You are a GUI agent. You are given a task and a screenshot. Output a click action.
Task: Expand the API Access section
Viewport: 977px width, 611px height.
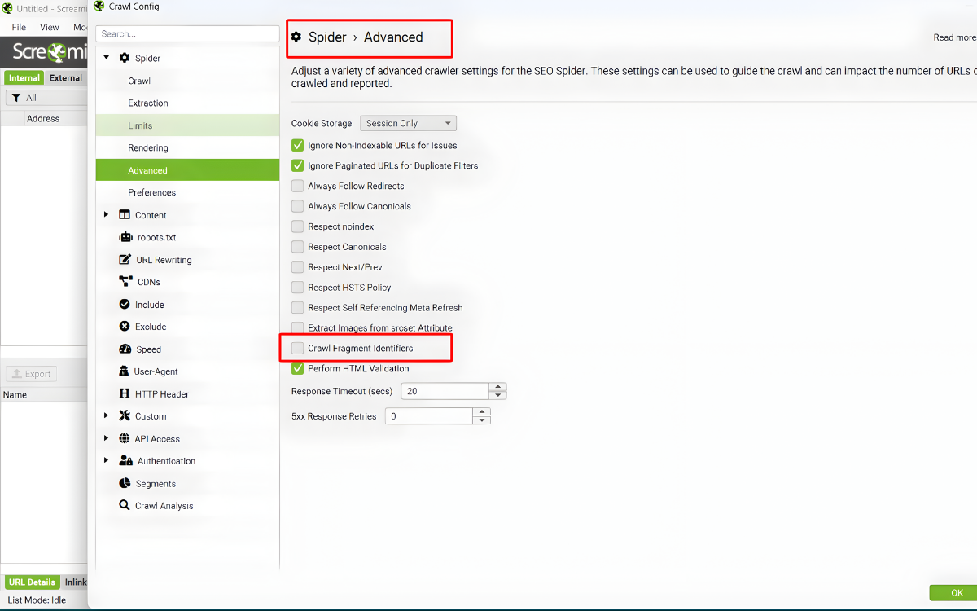(x=106, y=438)
